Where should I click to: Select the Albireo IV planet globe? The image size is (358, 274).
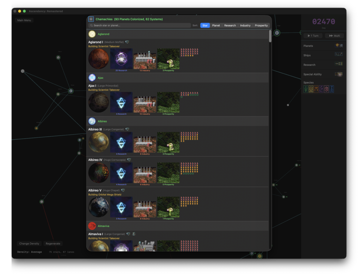[99, 173]
